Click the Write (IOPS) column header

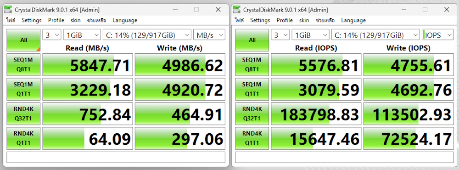coord(409,48)
